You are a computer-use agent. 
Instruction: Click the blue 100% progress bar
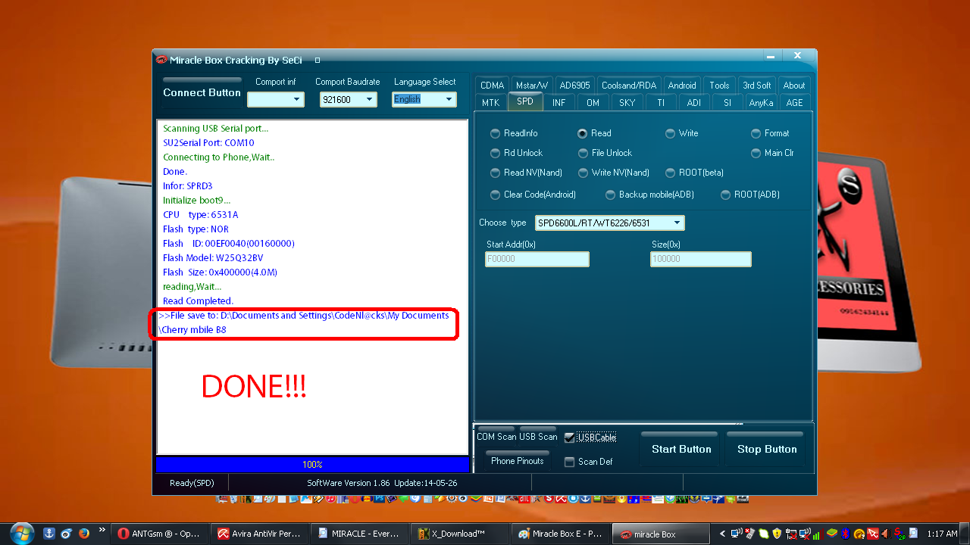tap(312, 465)
